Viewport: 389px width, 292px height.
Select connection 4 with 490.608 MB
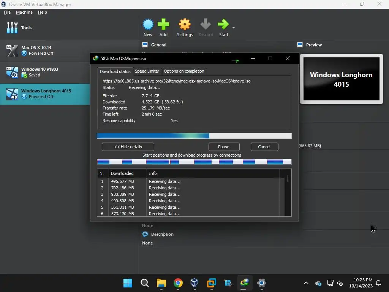[191, 201]
